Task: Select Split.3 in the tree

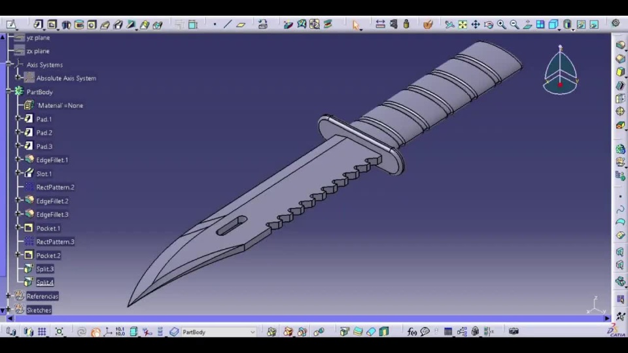Action: 45,269
